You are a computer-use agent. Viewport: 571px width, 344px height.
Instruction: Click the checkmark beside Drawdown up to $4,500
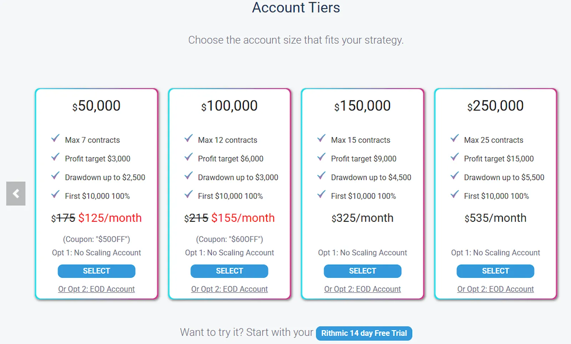(x=321, y=176)
